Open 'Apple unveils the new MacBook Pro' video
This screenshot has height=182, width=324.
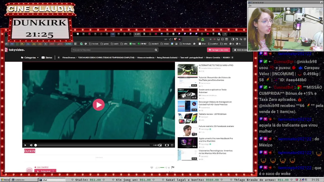[216, 140]
